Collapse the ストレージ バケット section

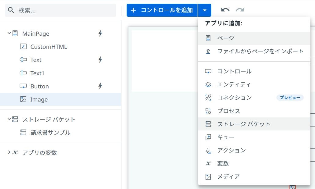pyautogui.click(x=9, y=119)
